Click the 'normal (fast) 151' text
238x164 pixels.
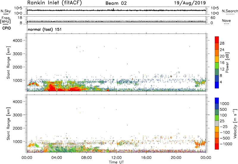(x=45, y=29)
